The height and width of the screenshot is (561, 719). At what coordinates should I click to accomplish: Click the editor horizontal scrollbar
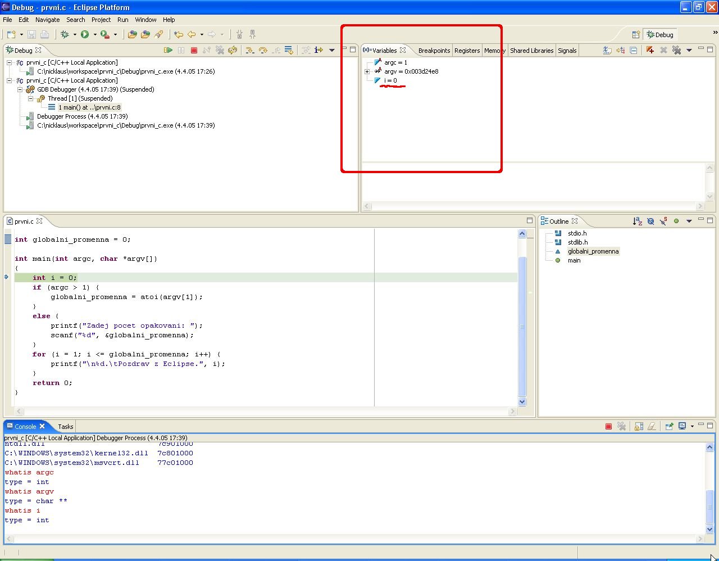click(x=264, y=411)
